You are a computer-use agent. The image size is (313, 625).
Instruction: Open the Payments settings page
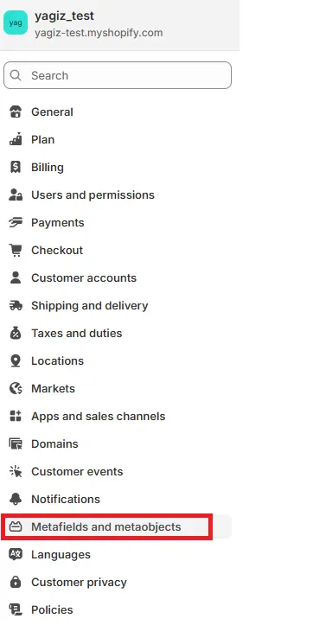coord(118,222)
